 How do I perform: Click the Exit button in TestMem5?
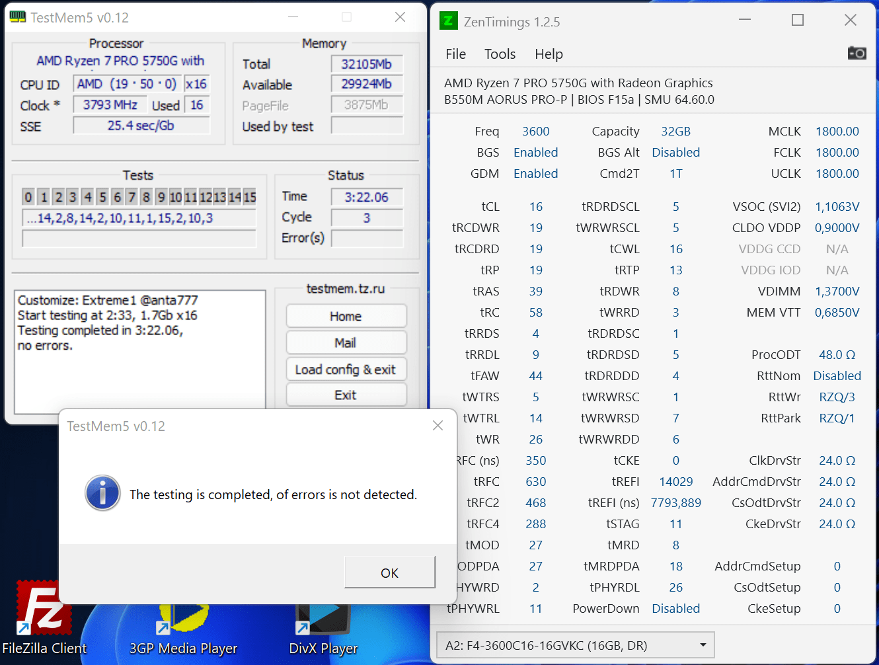click(x=346, y=395)
